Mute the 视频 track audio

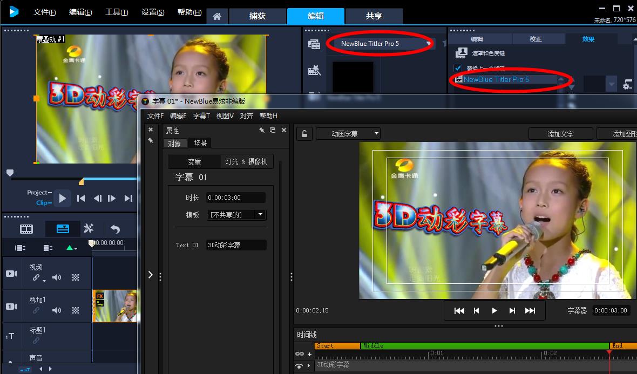tap(57, 277)
